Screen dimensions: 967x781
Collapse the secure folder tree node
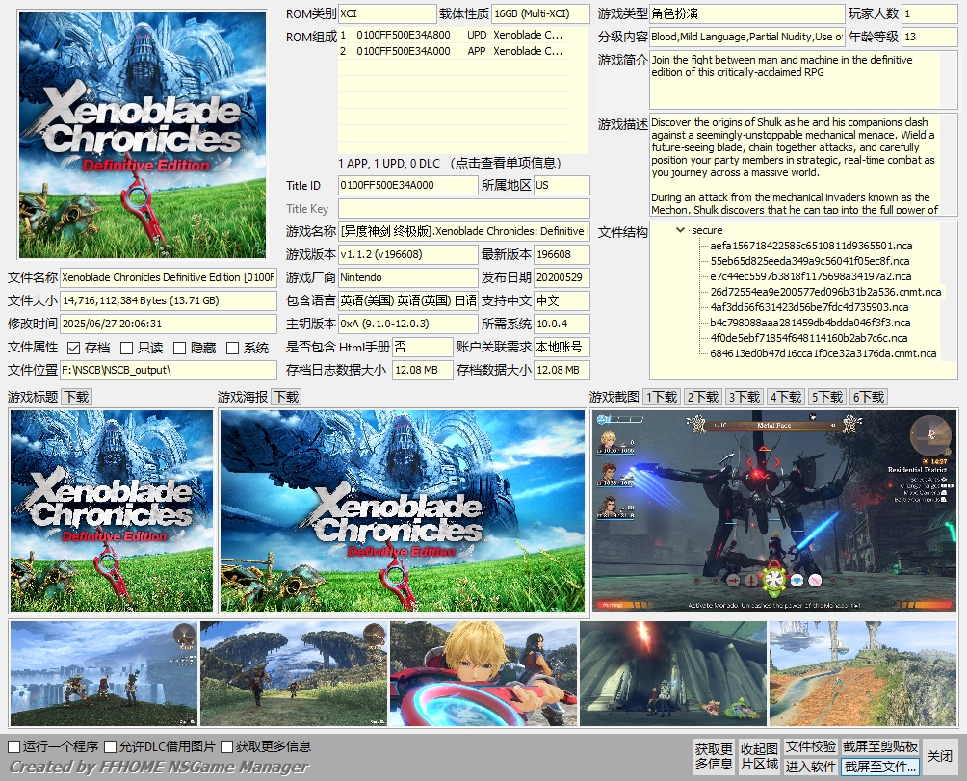click(680, 230)
